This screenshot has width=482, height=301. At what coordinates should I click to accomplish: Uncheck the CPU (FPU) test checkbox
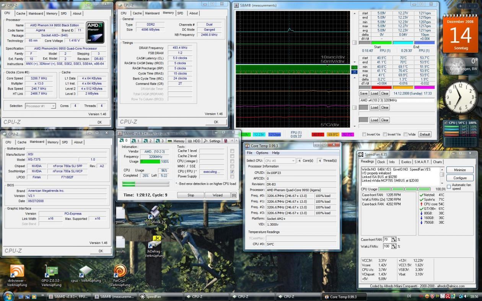pyautogui.click(x=232, y=172)
